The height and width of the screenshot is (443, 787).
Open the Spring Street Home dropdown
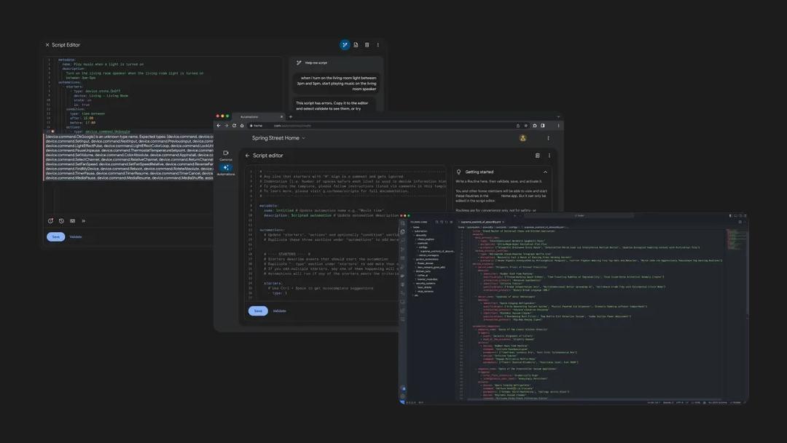coord(278,137)
